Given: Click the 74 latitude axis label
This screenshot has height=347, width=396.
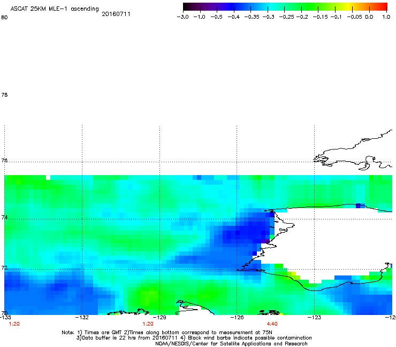Looking at the screenshot, I should [4, 217].
